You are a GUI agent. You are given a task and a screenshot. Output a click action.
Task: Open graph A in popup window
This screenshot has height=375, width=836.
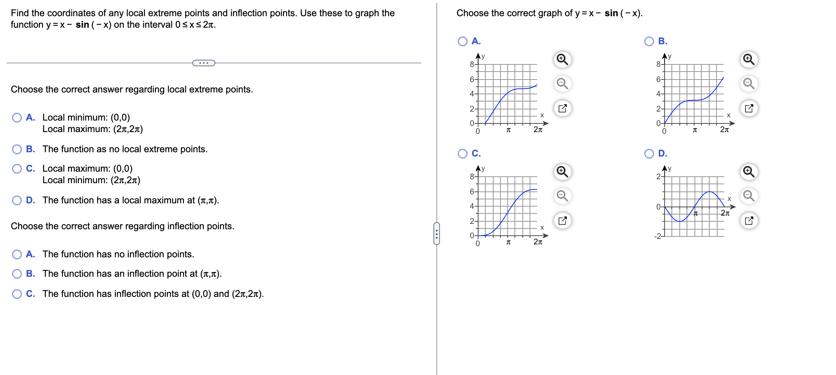562,108
